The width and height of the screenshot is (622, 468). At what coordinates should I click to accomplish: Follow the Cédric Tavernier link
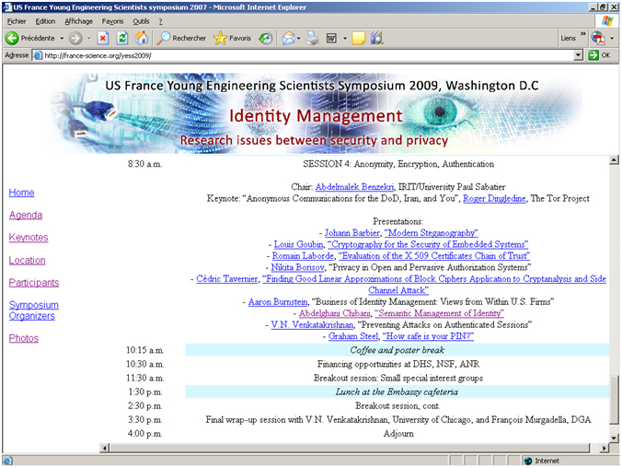tap(227, 279)
